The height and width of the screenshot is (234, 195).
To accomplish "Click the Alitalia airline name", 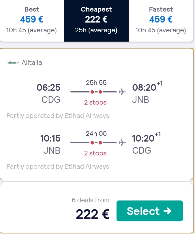I will [x=32, y=62].
